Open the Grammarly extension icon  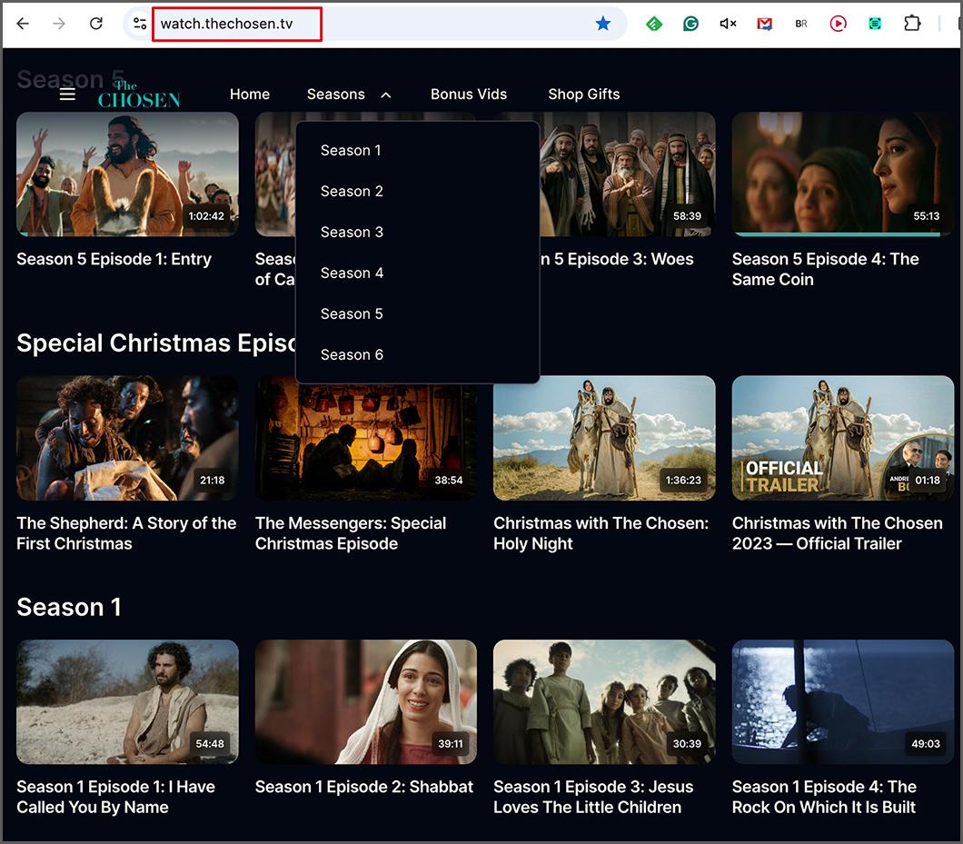[690, 24]
